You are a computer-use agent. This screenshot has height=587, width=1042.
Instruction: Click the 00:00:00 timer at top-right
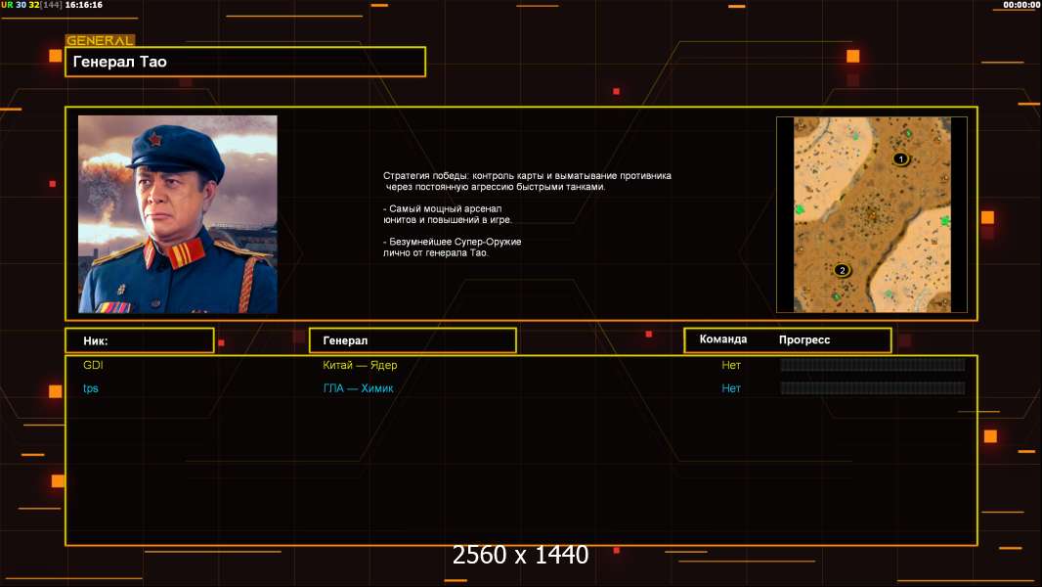1021,5
